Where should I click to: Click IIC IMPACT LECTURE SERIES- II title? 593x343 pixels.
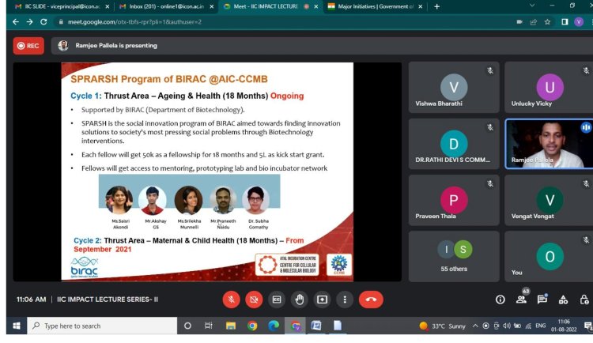(108, 300)
